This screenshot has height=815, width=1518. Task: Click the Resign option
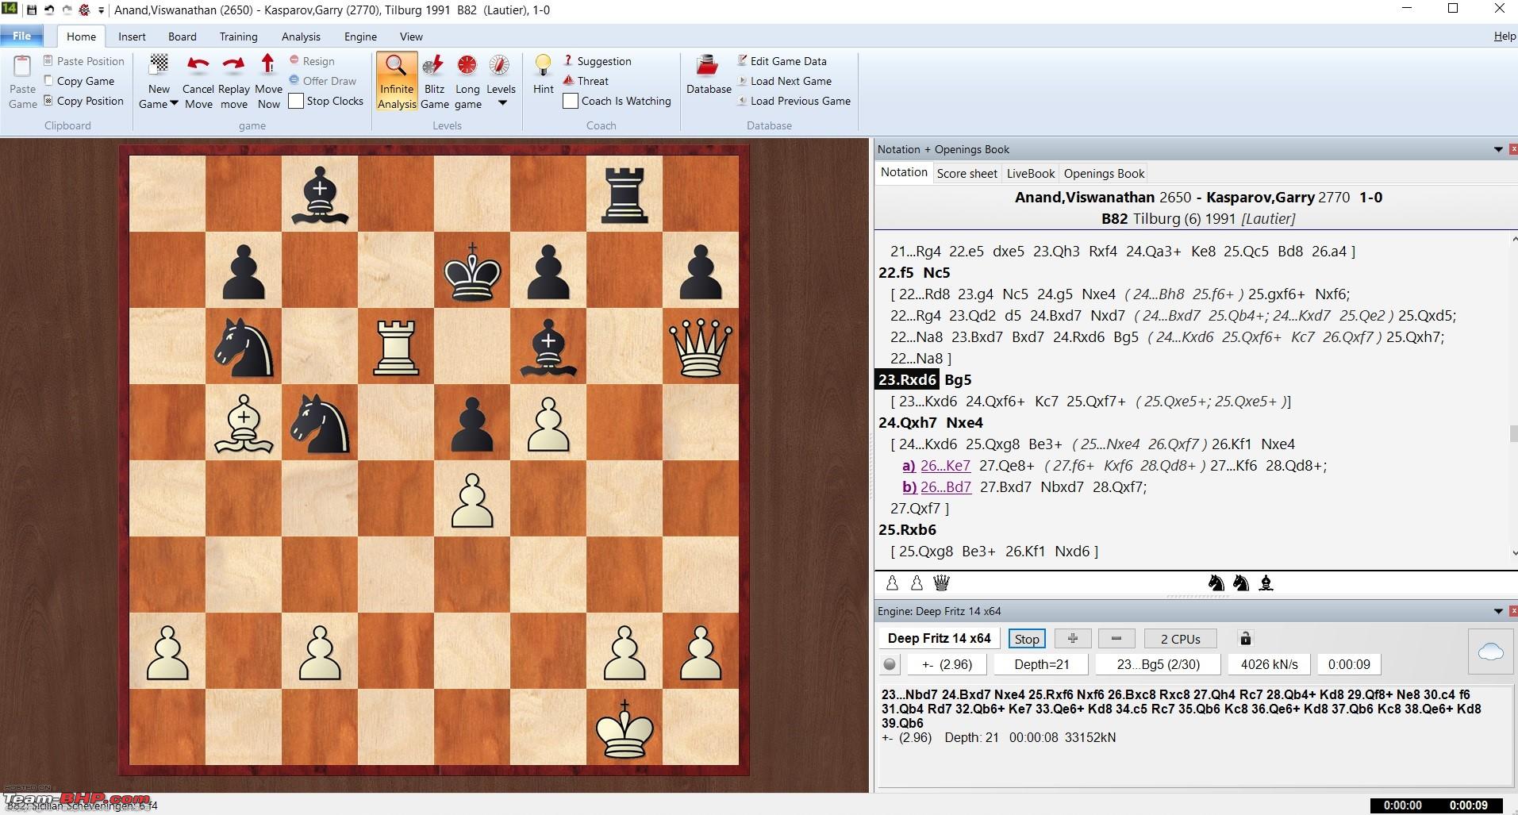pyautogui.click(x=312, y=61)
